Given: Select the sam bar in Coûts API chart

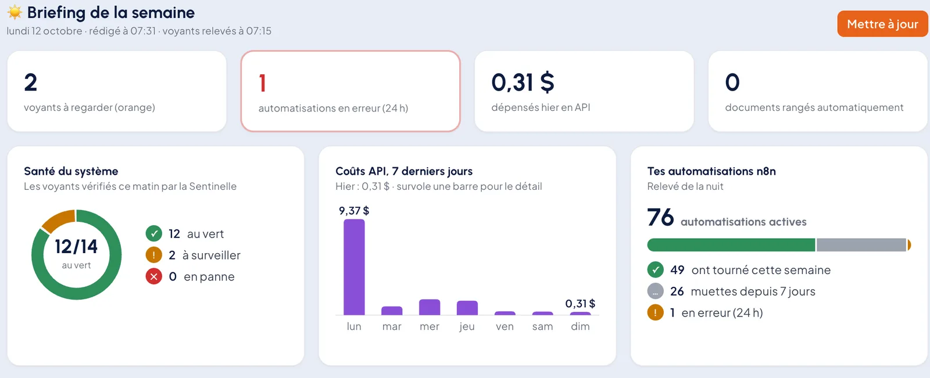Looking at the screenshot, I should (x=543, y=313).
